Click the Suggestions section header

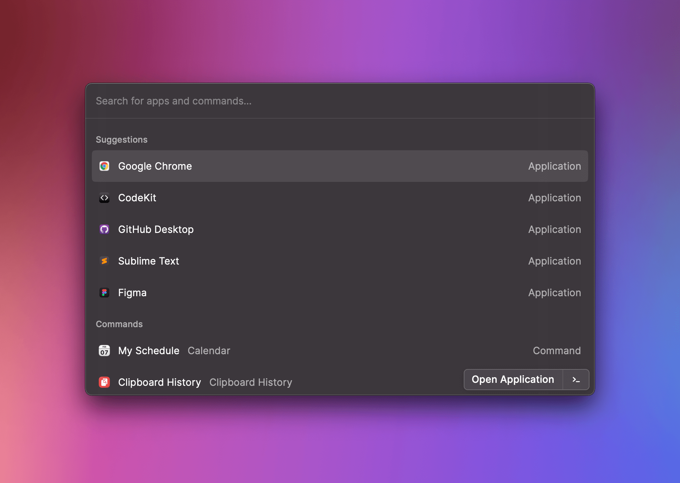tap(122, 140)
